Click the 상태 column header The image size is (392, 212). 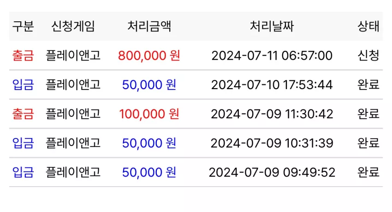[x=368, y=26]
